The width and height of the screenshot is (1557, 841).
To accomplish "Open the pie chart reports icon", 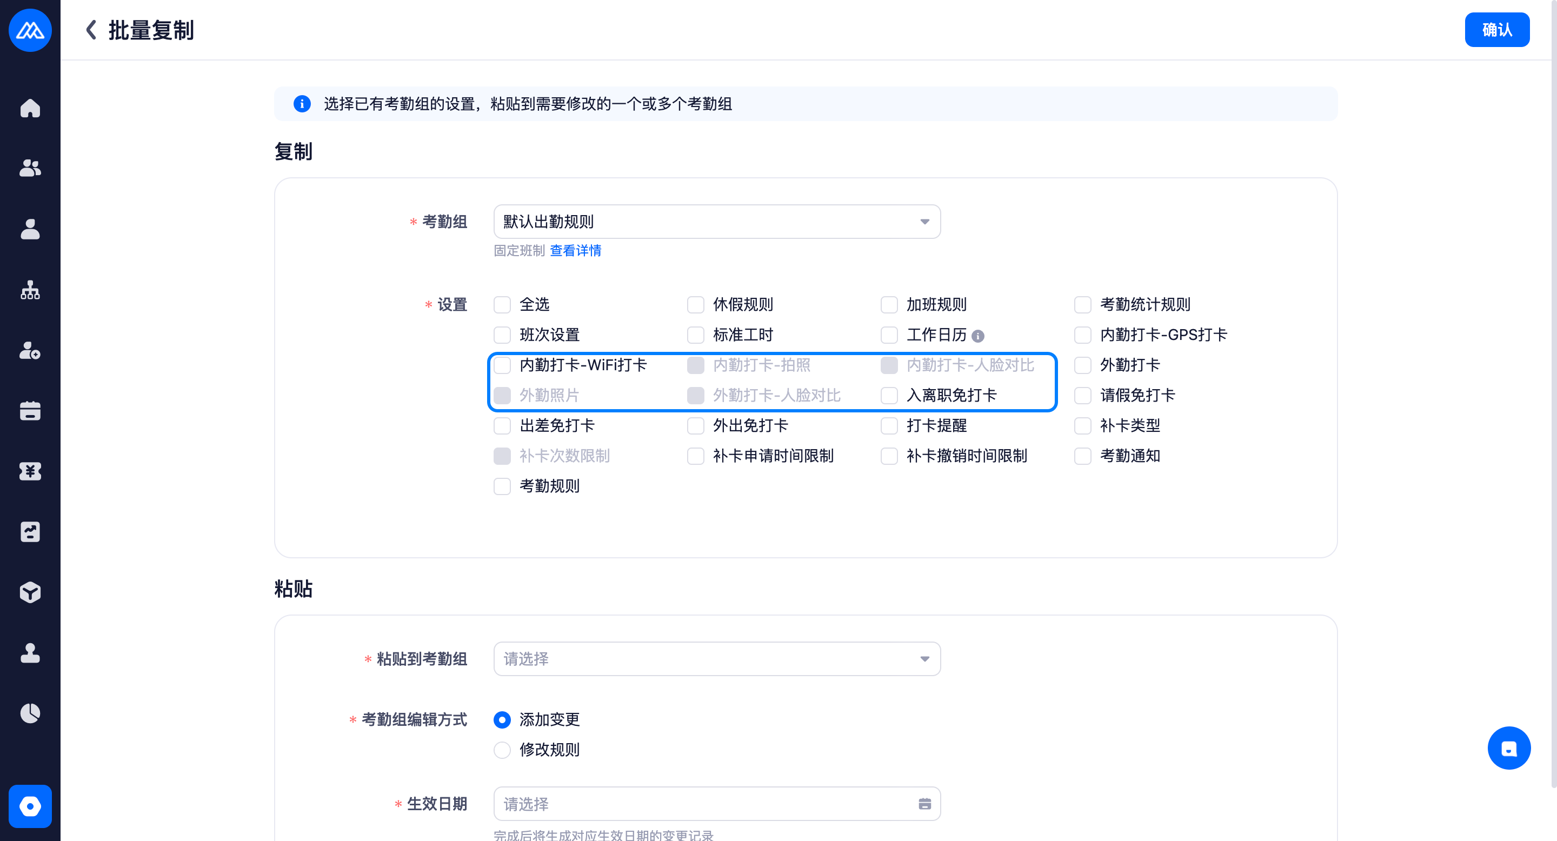I will pyautogui.click(x=30, y=713).
